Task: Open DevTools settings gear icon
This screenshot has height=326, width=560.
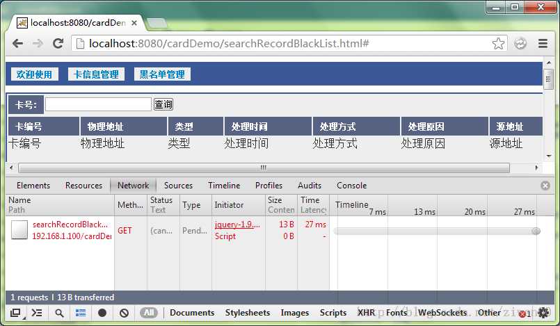Action: 544,313
